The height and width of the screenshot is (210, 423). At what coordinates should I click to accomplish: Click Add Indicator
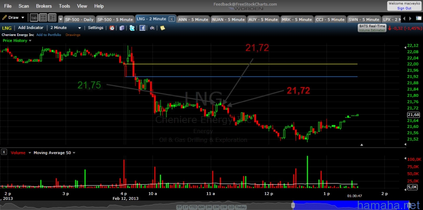click(31, 28)
